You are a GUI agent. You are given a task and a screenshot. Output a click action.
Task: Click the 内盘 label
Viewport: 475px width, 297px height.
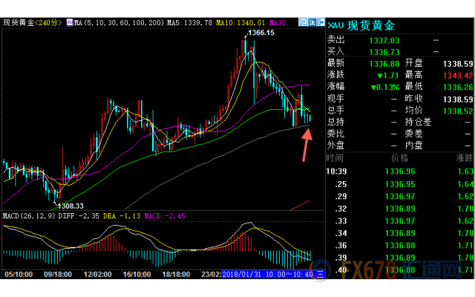click(x=414, y=146)
